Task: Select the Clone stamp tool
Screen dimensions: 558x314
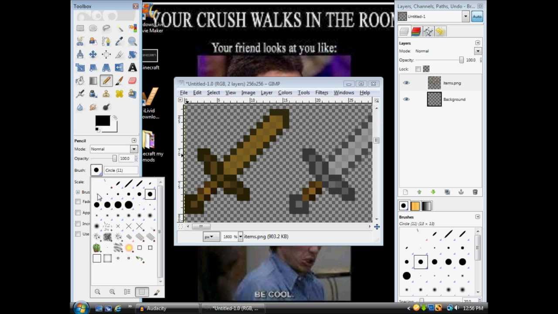Action: (x=106, y=94)
